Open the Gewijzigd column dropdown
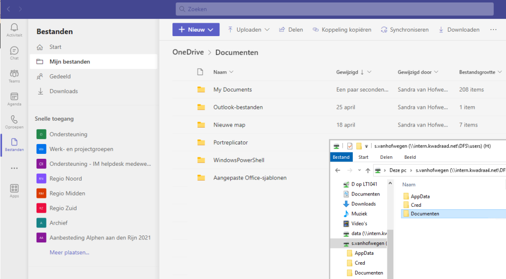The height and width of the screenshot is (279, 506). point(369,72)
